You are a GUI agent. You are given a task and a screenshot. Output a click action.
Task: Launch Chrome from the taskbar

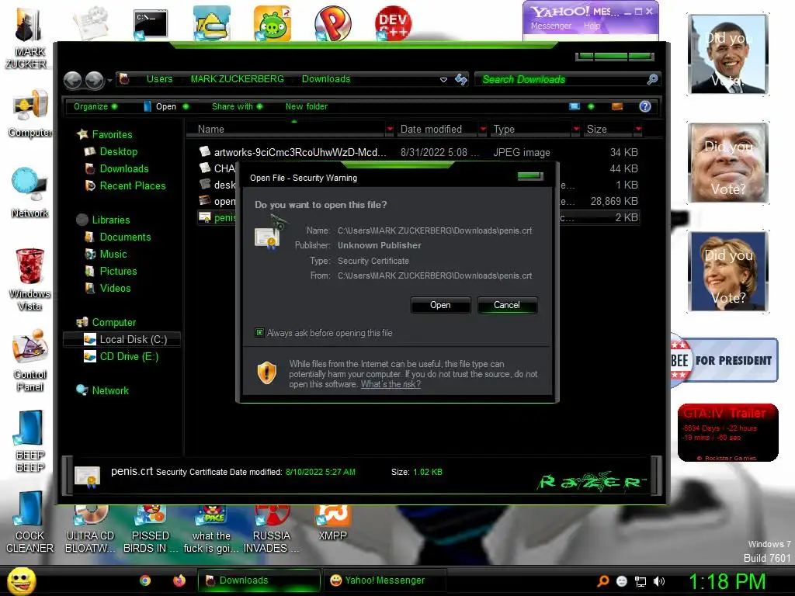(x=145, y=580)
